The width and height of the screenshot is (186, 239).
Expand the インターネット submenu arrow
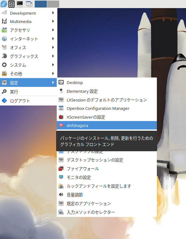(53, 39)
